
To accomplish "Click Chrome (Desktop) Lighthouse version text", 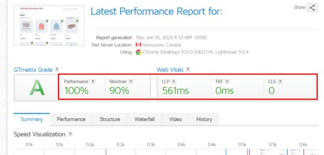I will click(196, 52).
